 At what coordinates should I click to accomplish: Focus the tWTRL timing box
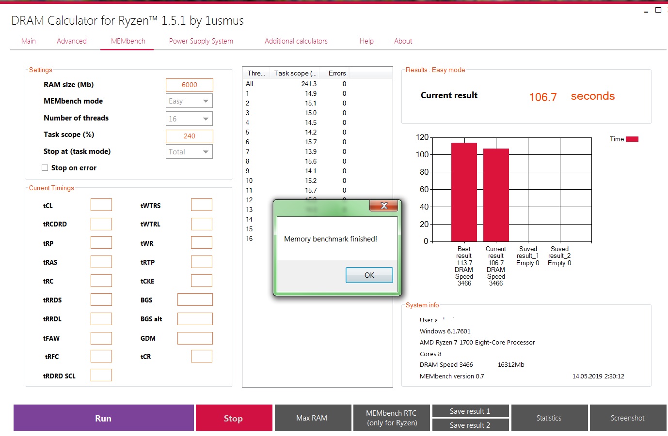pyautogui.click(x=202, y=224)
